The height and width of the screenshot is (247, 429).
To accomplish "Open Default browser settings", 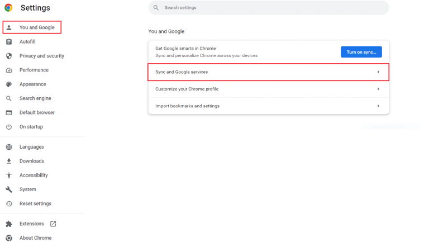I will pyautogui.click(x=37, y=112).
